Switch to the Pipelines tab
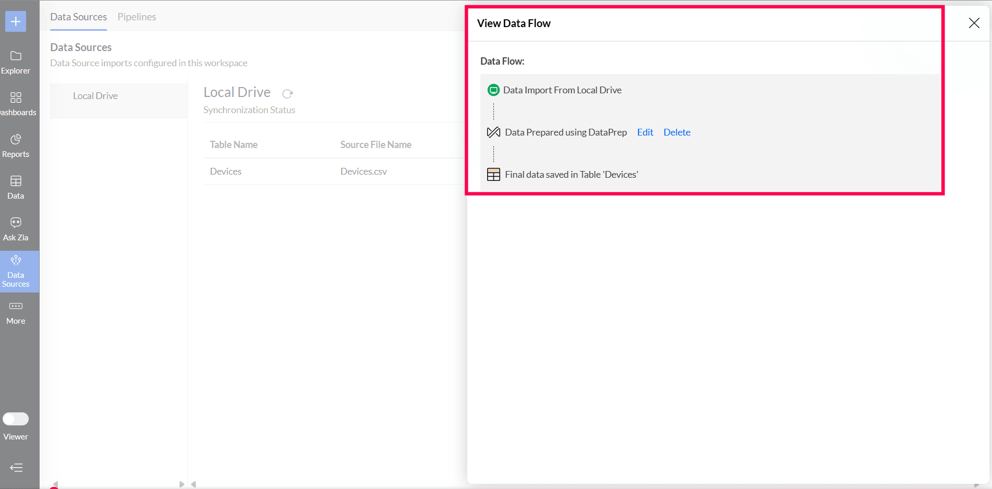 coord(136,17)
